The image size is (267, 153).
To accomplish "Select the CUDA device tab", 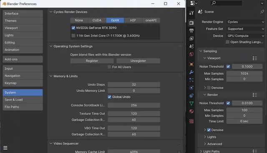I will click(97, 20).
